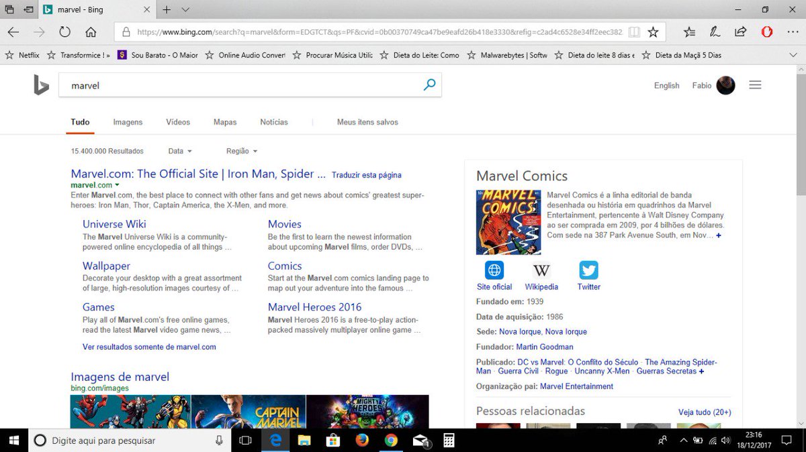Click the web notes pen icon
Screen dimensions: 806x452
pyautogui.click(x=715, y=32)
